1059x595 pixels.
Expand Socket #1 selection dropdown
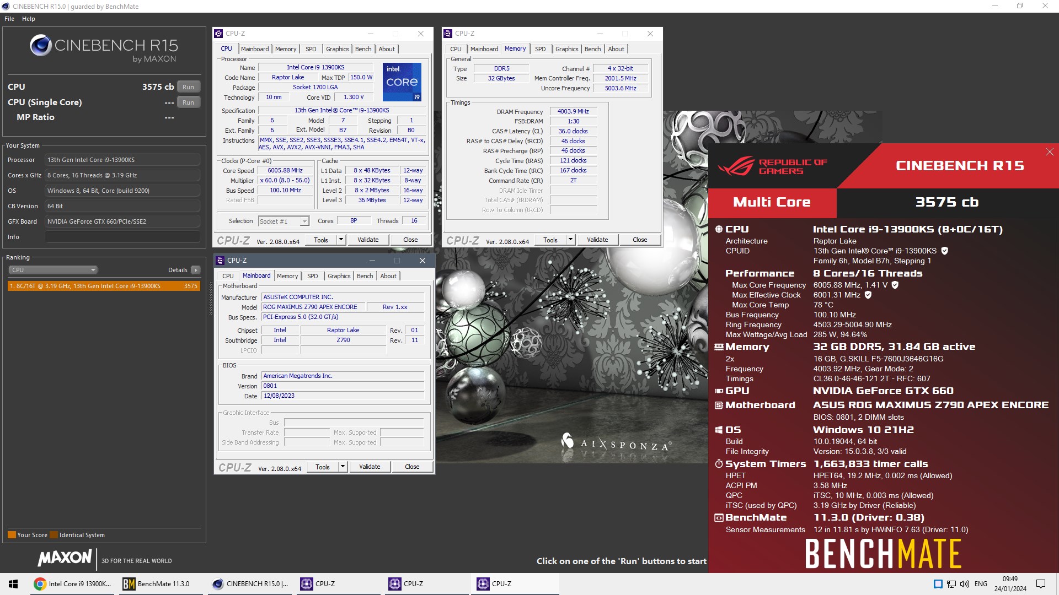pos(304,221)
